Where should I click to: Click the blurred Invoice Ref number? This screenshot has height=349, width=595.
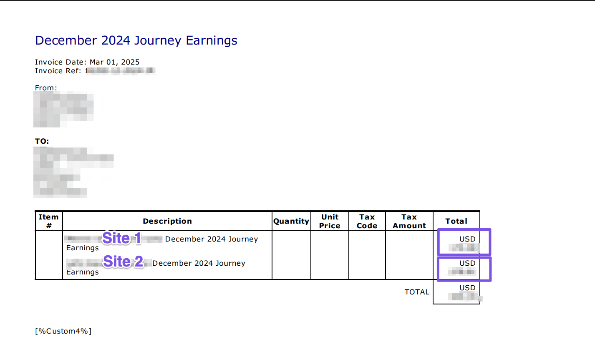point(120,71)
